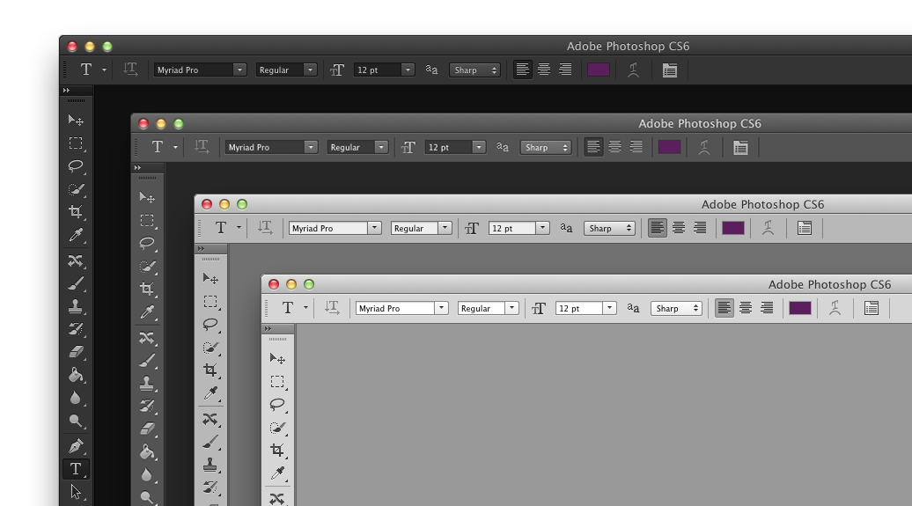This screenshot has width=912, height=506.
Task: Select Clone Stamp tool in medium gray window
Action: 210,464
